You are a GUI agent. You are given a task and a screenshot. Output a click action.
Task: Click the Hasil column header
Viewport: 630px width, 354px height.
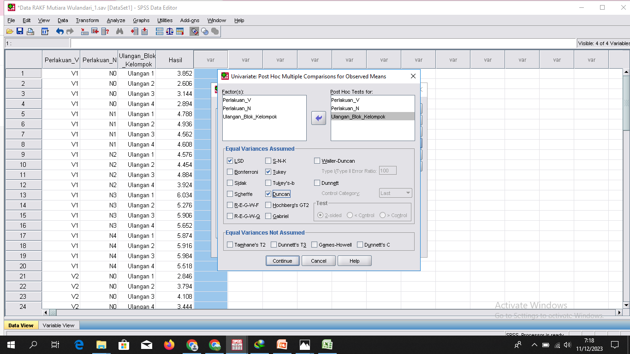175,60
